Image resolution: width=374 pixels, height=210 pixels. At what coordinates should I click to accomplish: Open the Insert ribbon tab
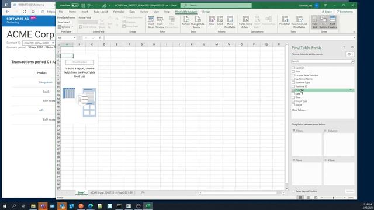85,12
